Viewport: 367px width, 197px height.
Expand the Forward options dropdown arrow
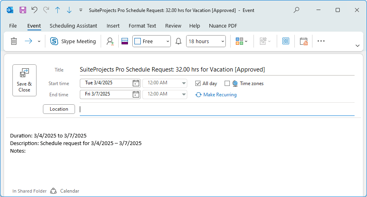(39, 41)
